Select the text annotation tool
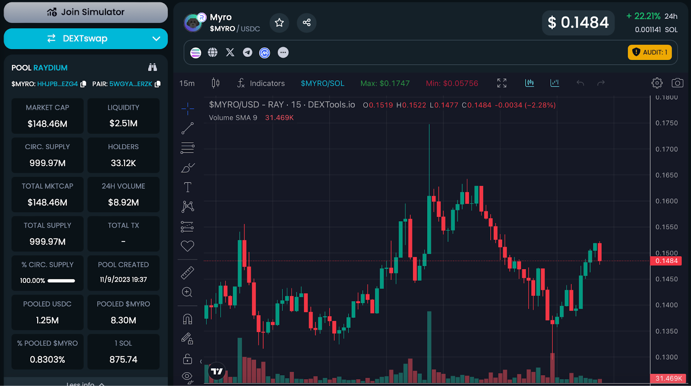This screenshot has width=691, height=386. (x=187, y=187)
